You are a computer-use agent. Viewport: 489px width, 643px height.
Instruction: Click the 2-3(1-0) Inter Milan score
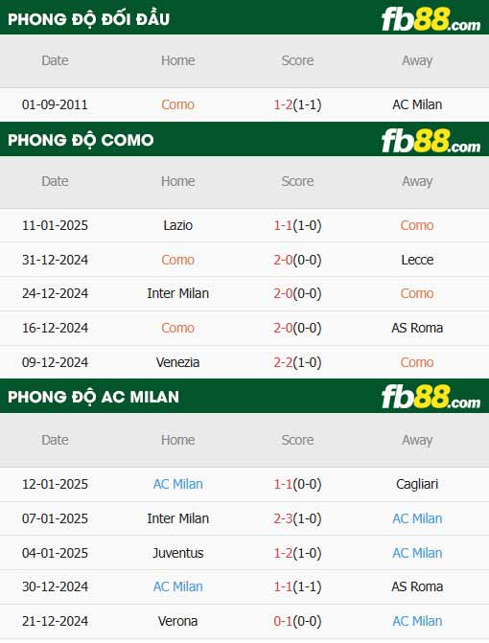click(297, 518)
